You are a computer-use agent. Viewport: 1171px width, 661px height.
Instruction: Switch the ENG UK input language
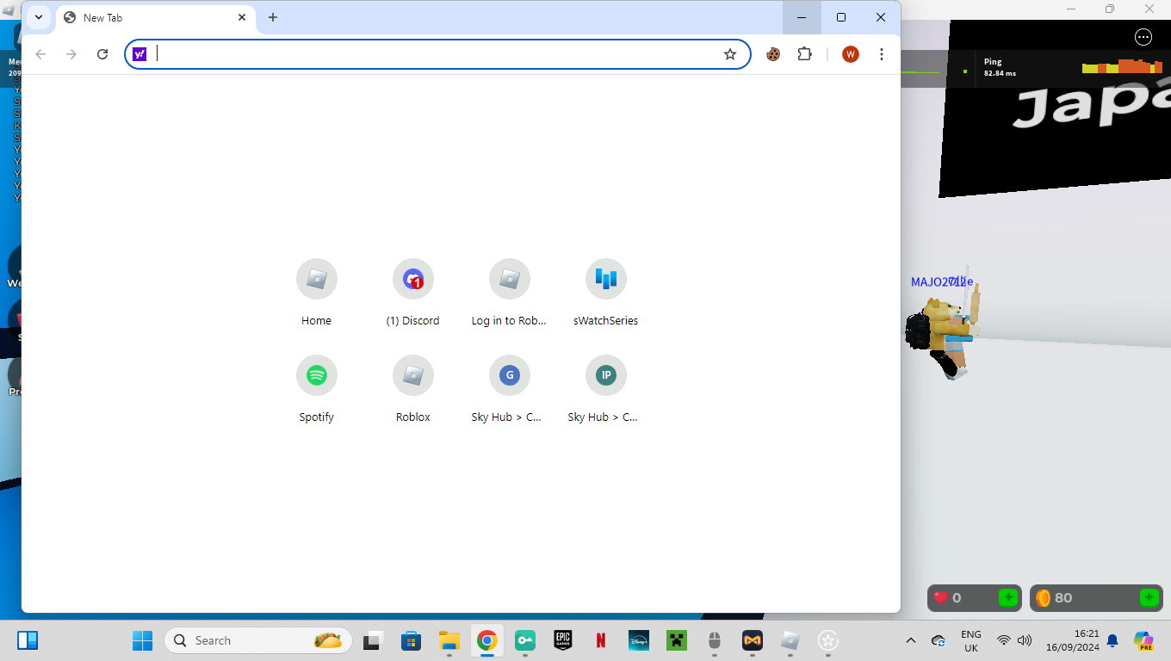pyautogui.click(x=970, y=640)
